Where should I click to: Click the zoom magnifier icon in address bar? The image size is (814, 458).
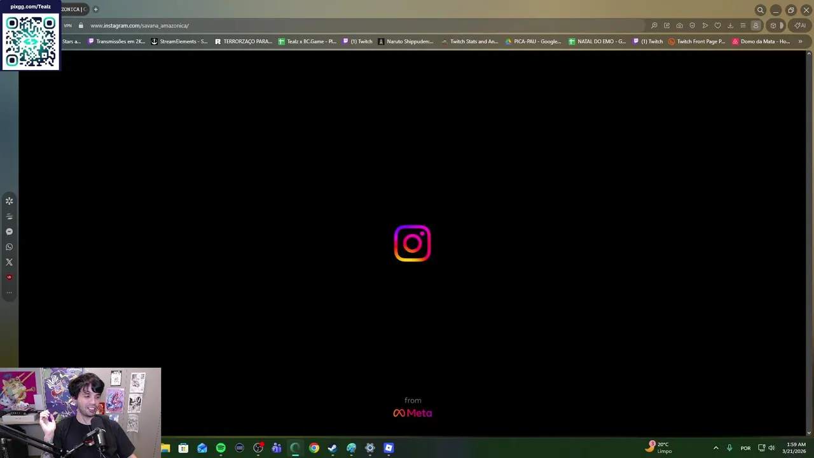pos(654,25)
